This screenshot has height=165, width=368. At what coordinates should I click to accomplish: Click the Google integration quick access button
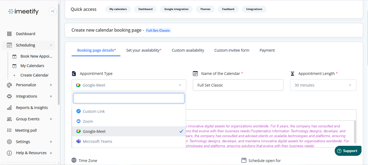[x=176, y=9]
